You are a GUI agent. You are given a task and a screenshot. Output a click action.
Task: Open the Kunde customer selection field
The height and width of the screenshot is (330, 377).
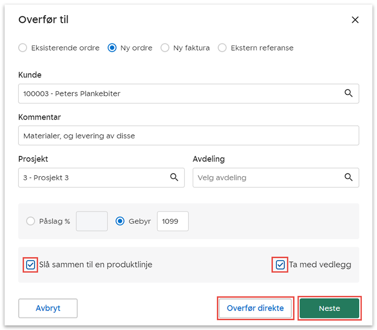coord(179,93)
